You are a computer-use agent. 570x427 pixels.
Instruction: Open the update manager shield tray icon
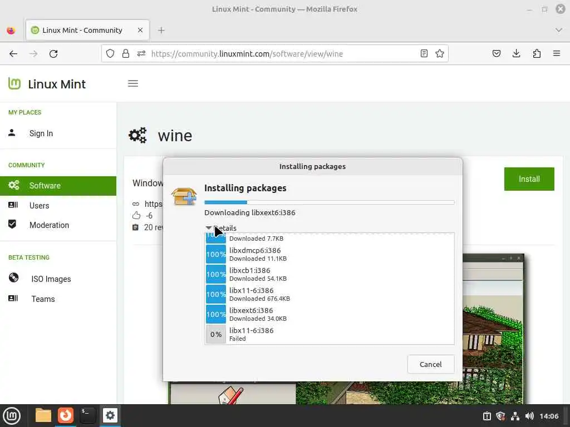(501, 416)
